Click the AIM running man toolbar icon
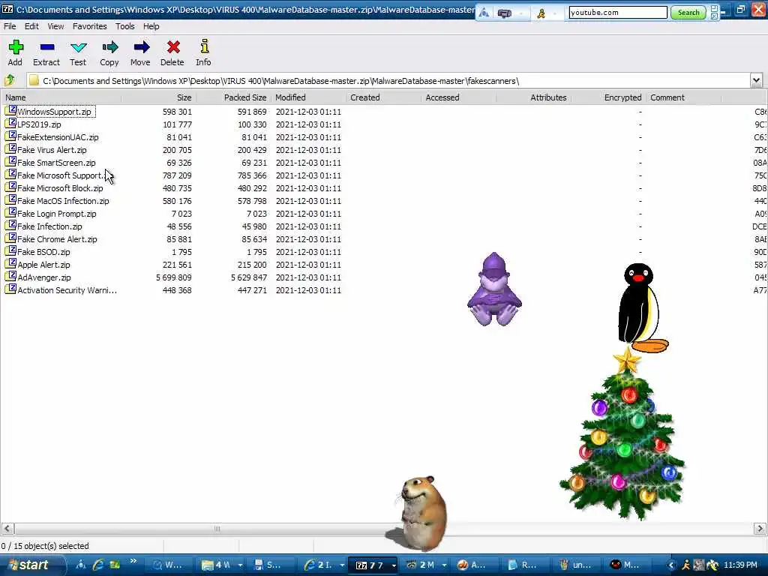The height and width of the screenshot is (576, 768). click(x=541, y=13)
